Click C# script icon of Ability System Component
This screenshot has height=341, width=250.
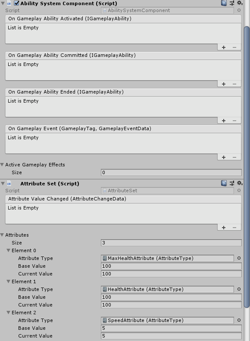coord(9,3)
